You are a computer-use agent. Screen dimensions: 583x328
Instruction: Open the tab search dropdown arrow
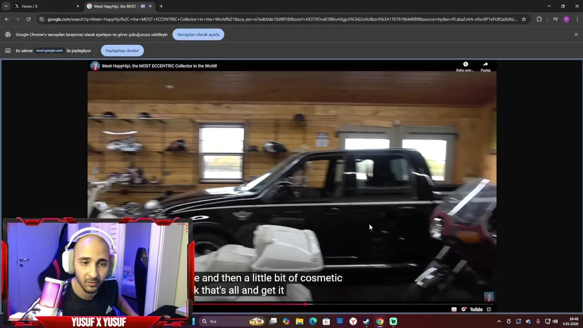6,6
